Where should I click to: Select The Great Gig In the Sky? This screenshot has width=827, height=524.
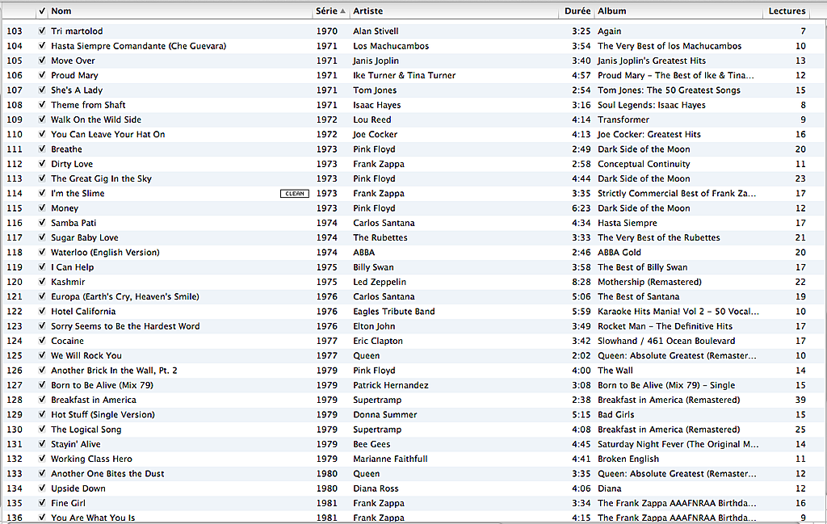point(101,178)
